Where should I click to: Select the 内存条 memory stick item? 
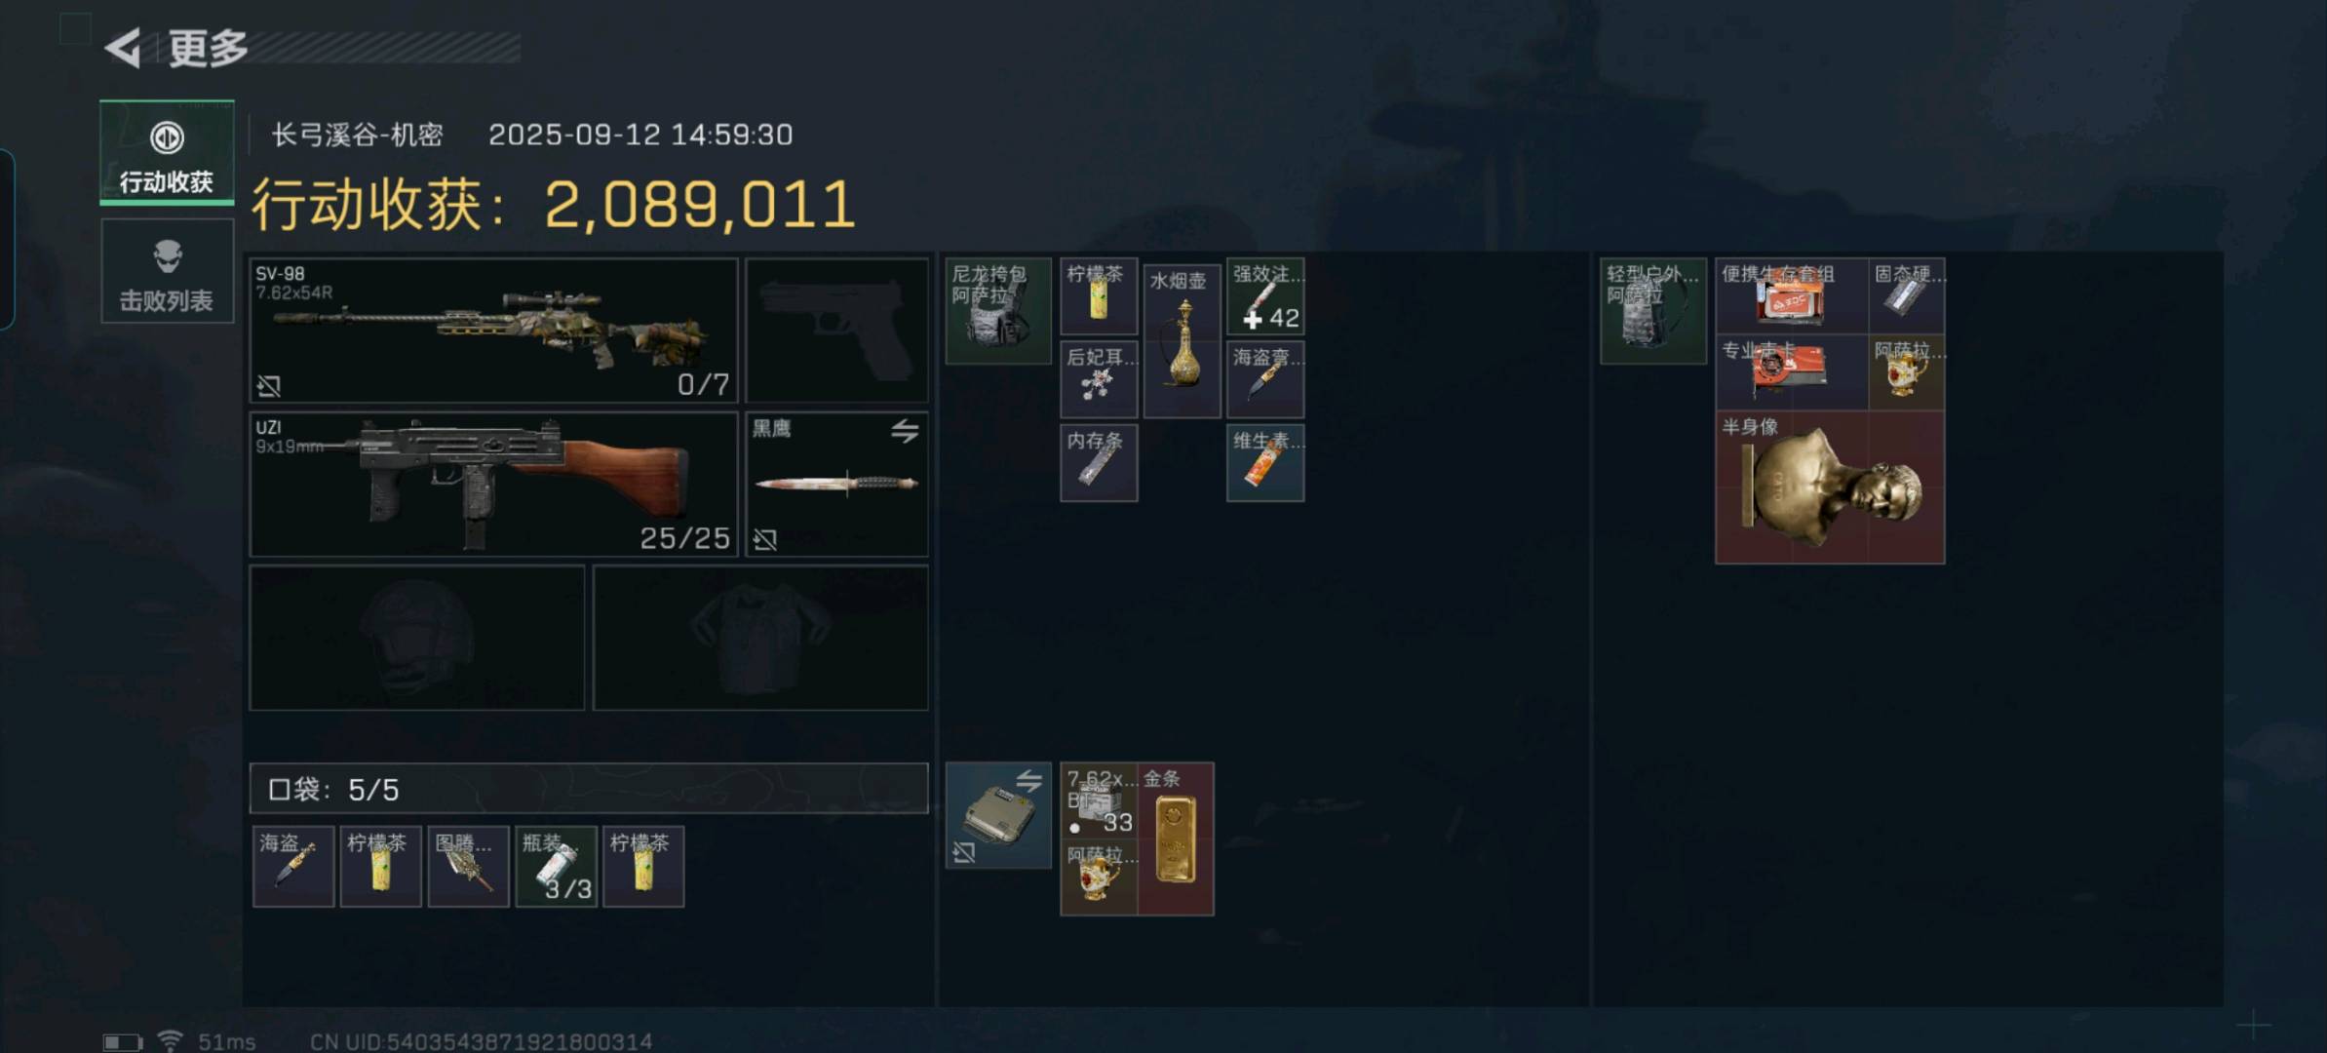pyautogui.click(x=1099, y=463)
